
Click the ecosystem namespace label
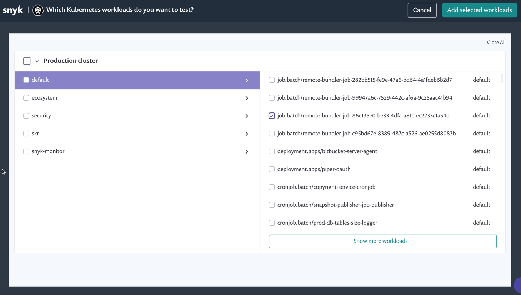44,98
